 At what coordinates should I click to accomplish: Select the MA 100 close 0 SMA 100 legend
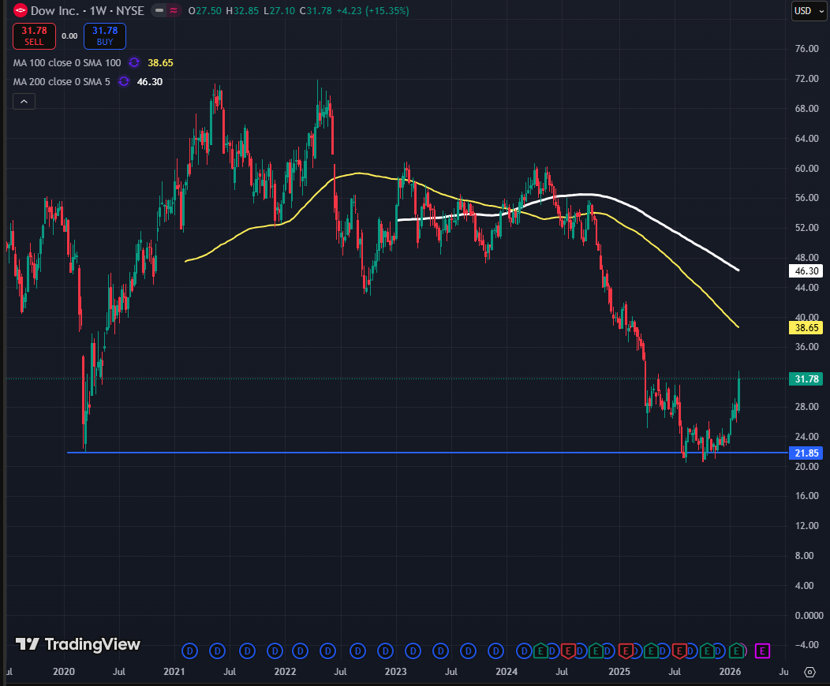[67, 62]
